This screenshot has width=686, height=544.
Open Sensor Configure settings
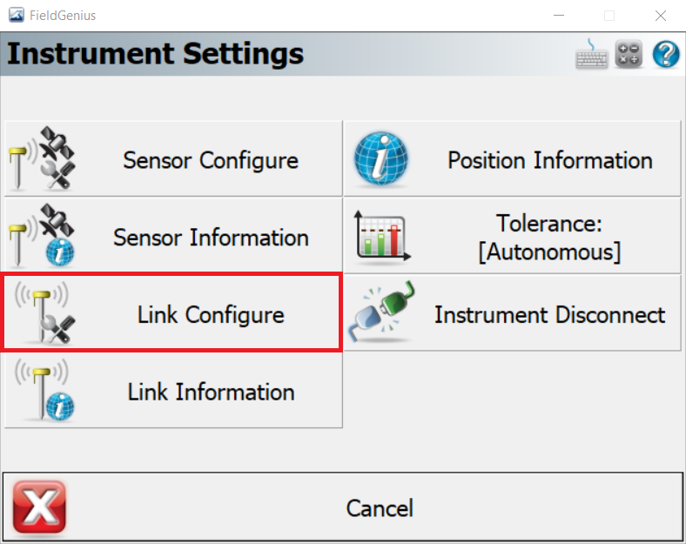tap(173, 158)
